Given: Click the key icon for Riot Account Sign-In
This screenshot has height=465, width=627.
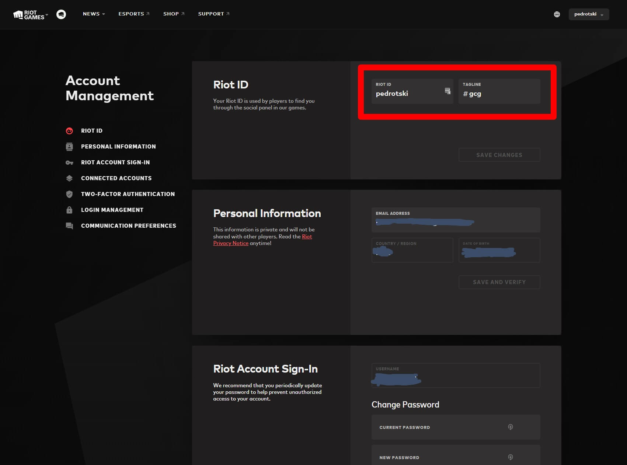Looking at the screenshot, I should pyautogui.click(x=69, y=162).
